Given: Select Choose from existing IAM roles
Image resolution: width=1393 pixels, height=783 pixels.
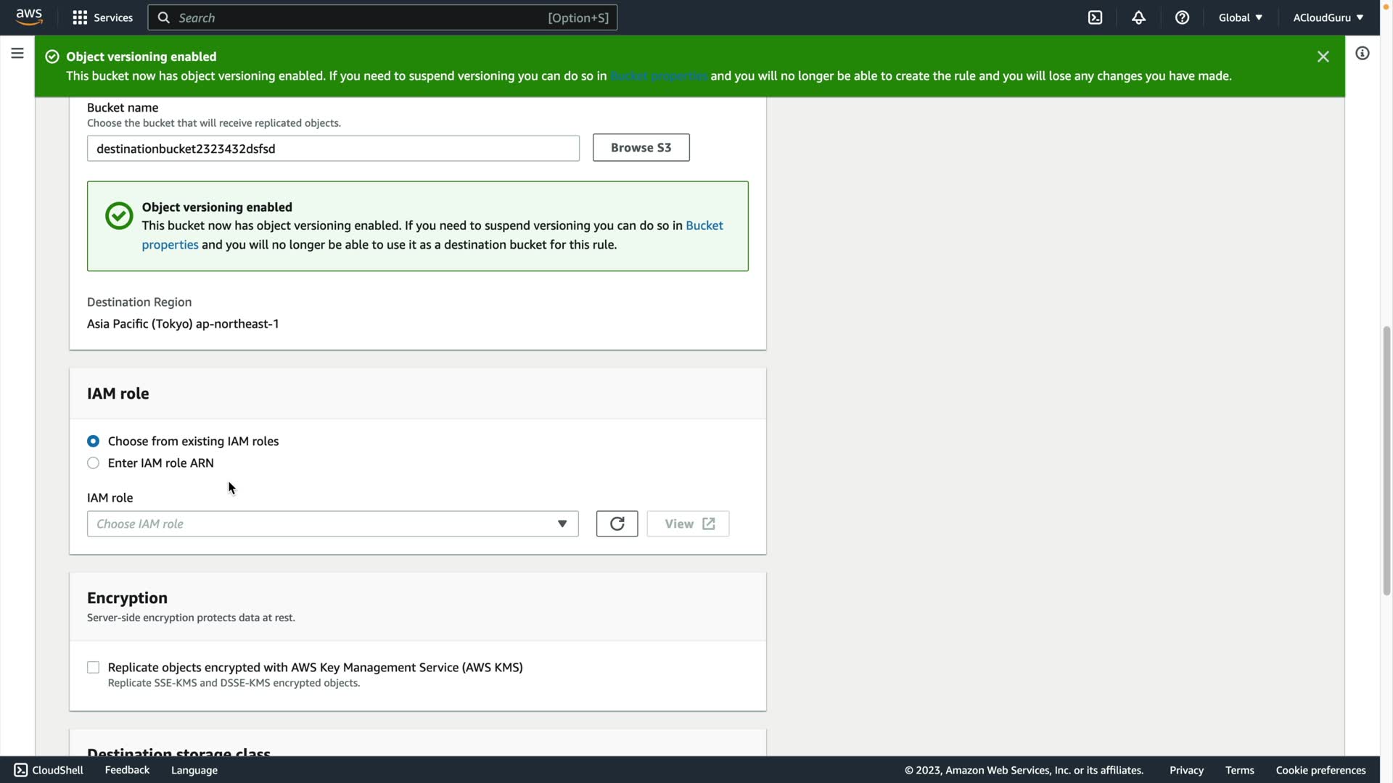Looking at the screenshot, I should coord(94,442).
